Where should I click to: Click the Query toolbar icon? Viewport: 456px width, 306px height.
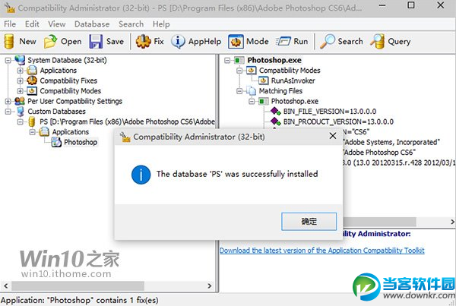(377, 41)
